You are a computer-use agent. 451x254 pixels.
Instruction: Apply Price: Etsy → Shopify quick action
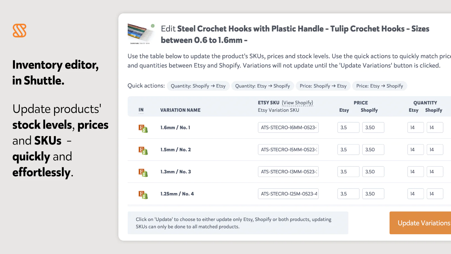379,86
